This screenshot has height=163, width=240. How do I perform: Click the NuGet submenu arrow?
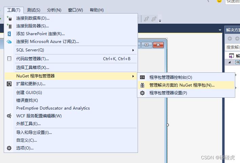pos(133,76)
